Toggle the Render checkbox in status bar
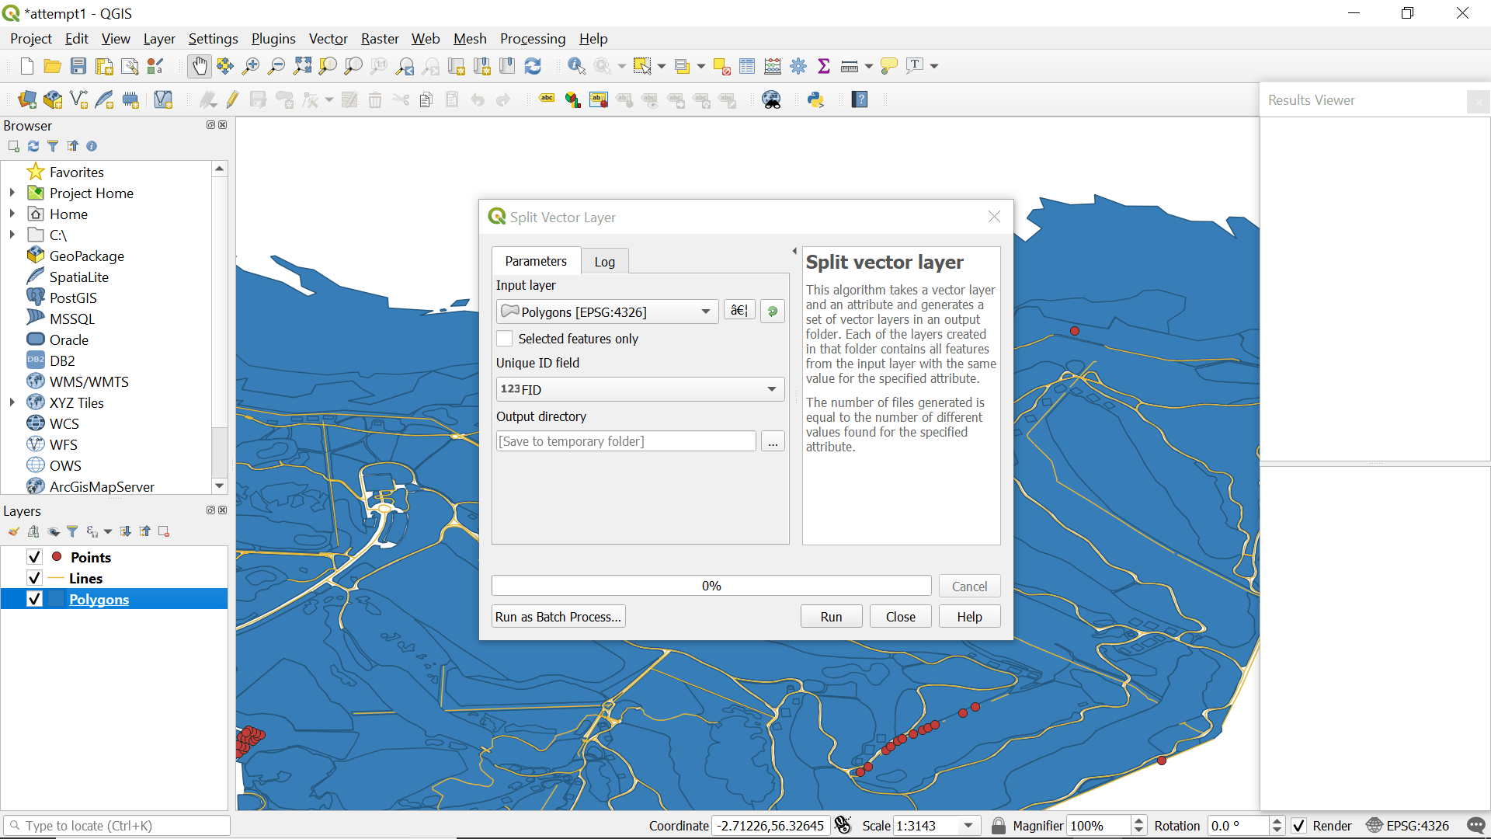Image resolution: width=1491 pixels, height=839 pixels. coord(1298,826)
